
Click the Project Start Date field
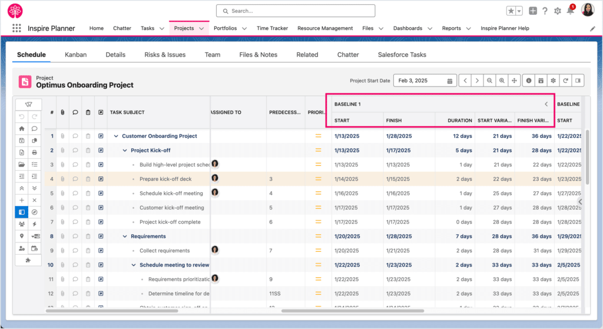(x=425, y=80)
